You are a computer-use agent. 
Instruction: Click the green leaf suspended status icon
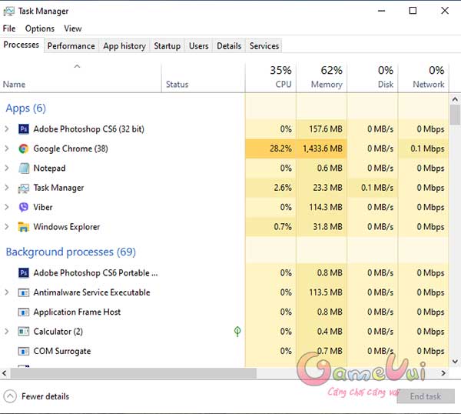pos(238,332)
